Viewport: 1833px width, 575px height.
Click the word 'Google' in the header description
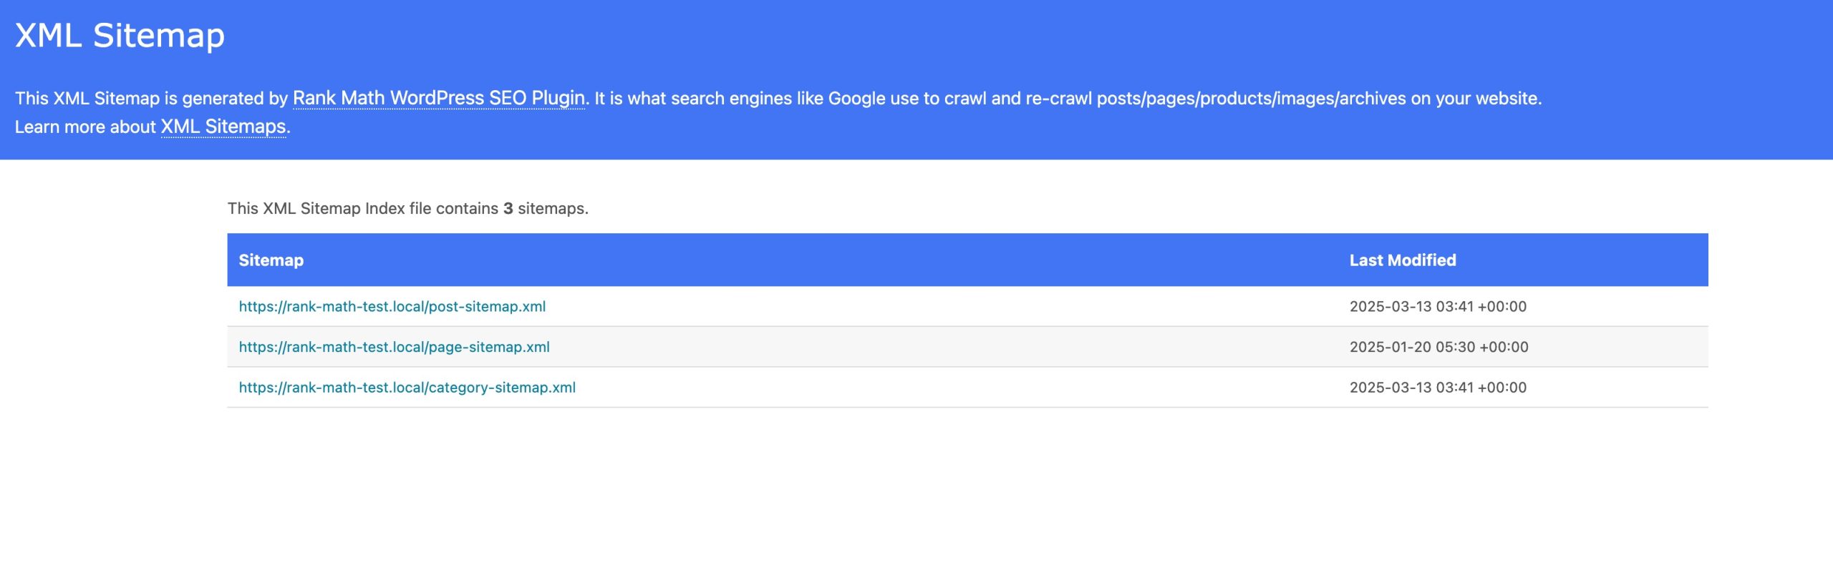[858, 99]
